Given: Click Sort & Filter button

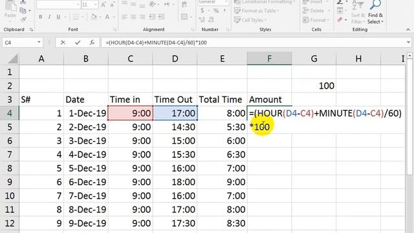Looking at the screenshot, I should [x=358, y=12].
